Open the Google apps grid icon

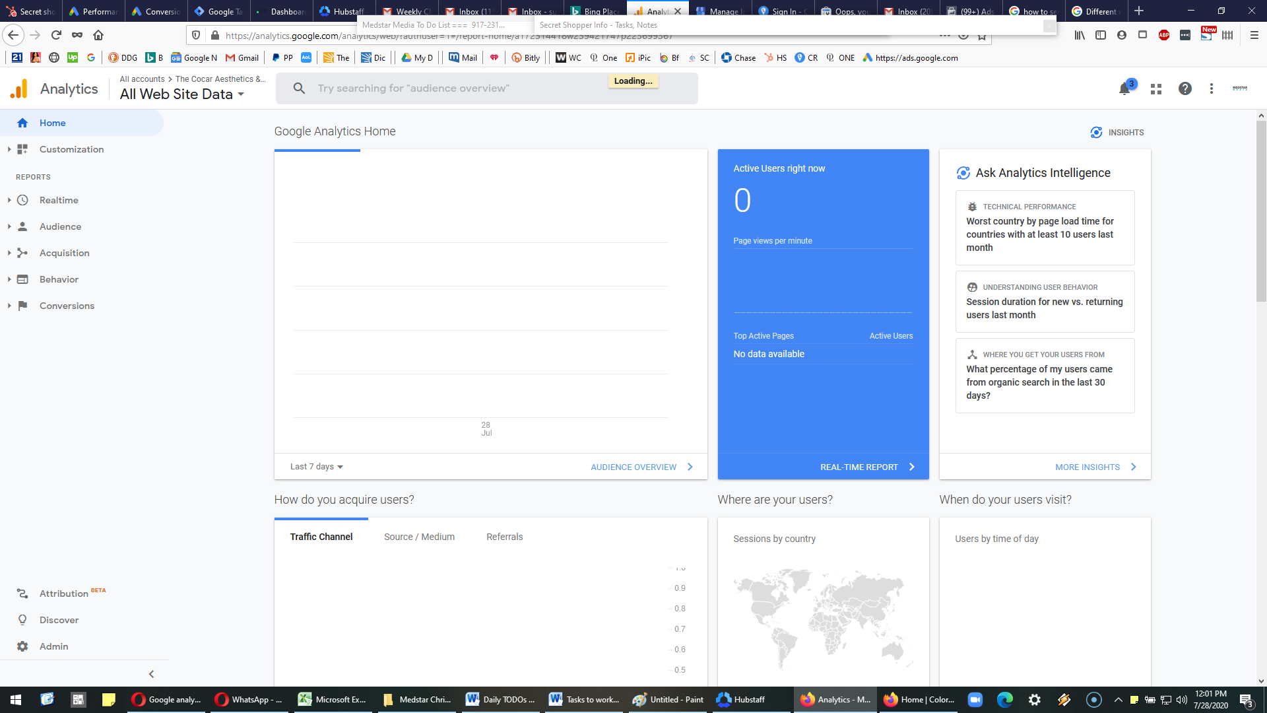click(x=1156, y=88)
